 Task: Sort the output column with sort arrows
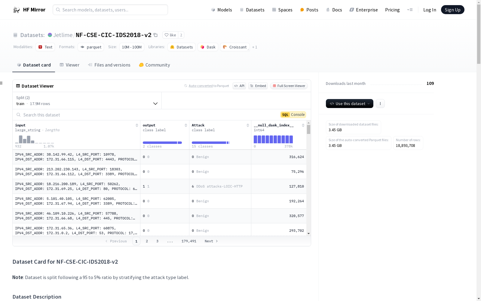[186, 125]
